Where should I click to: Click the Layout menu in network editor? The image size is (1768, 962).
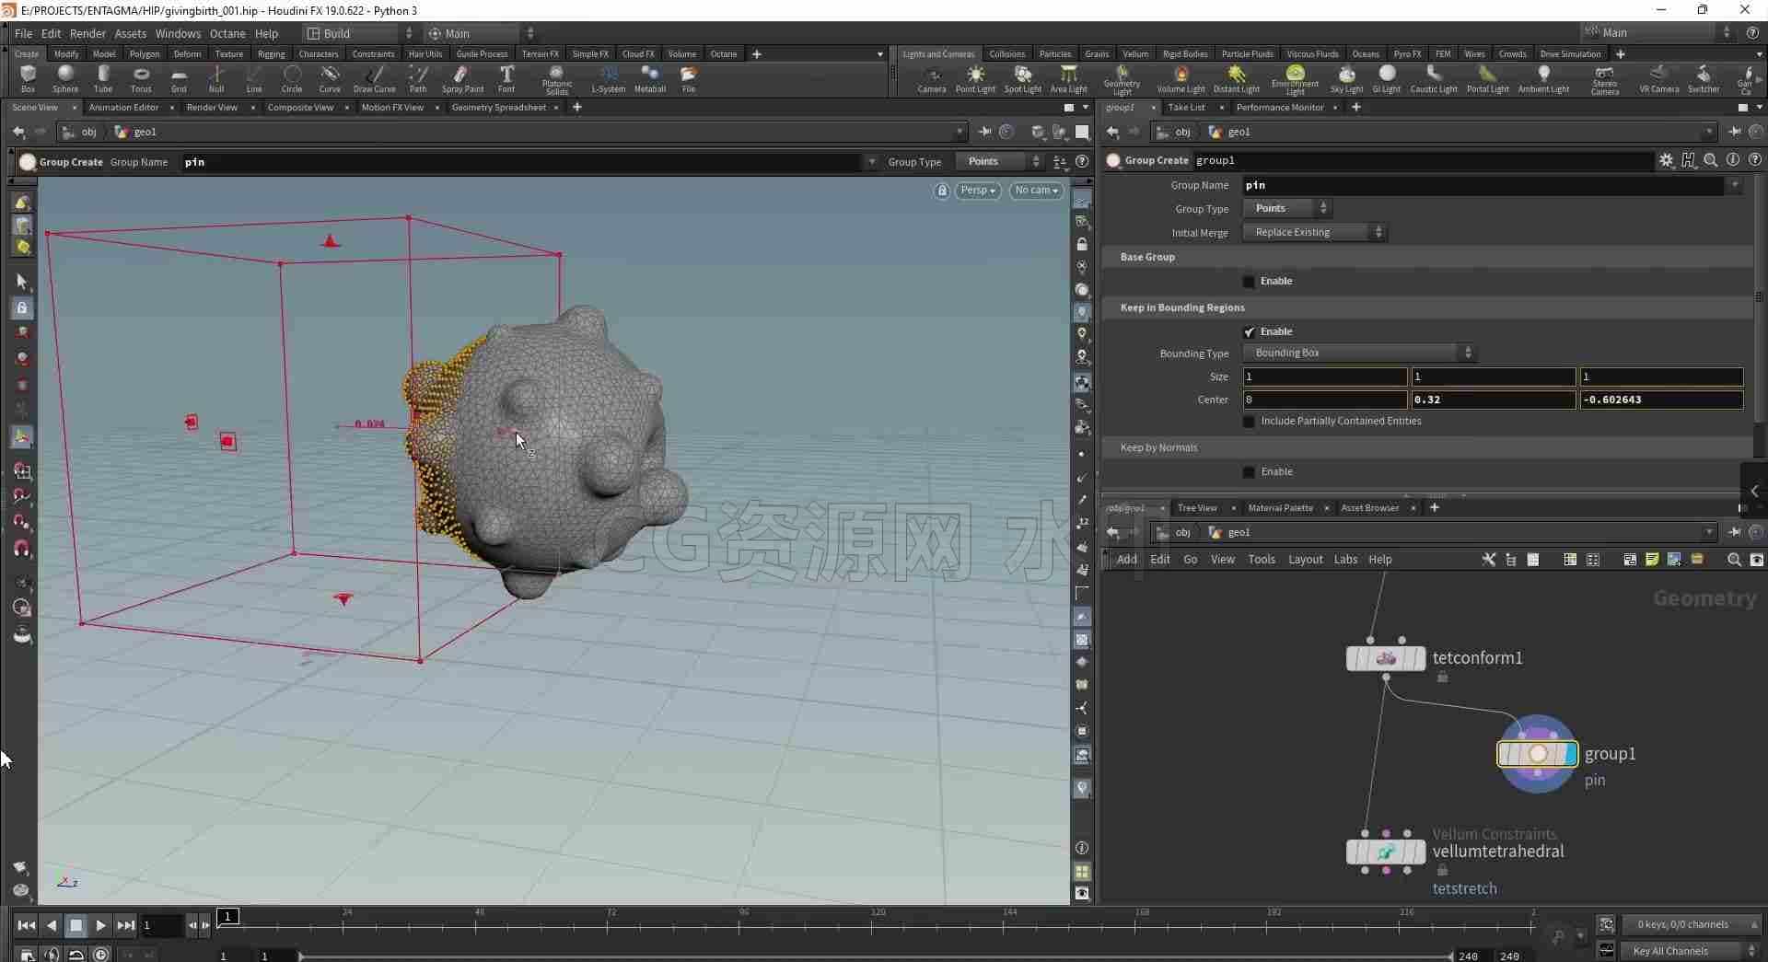point(1305,560)
